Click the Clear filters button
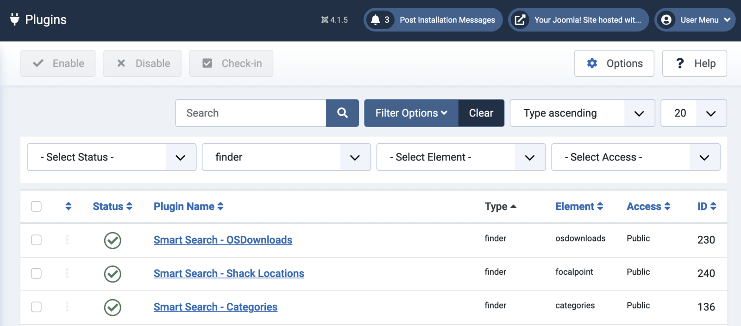 pyautogui.click(x=481, y=113)
